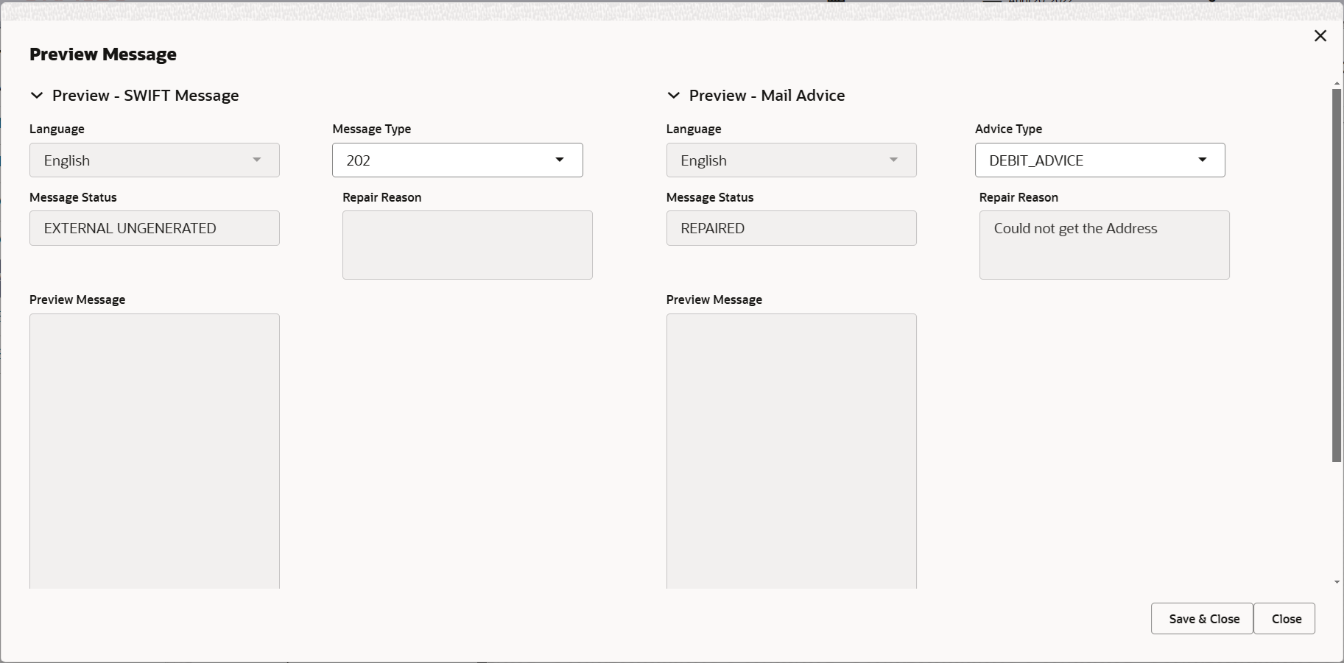Click the SWIFT Preview Message text area
Screen dimensions: 1344x663
(155, 451)
